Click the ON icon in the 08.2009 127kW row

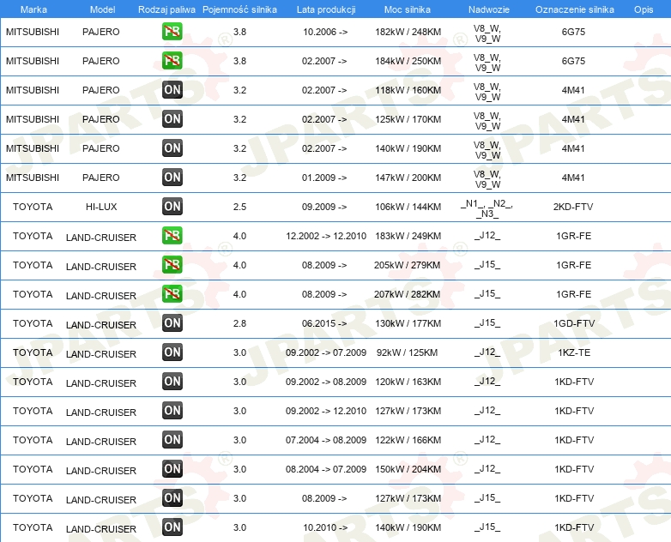(172, 497)
